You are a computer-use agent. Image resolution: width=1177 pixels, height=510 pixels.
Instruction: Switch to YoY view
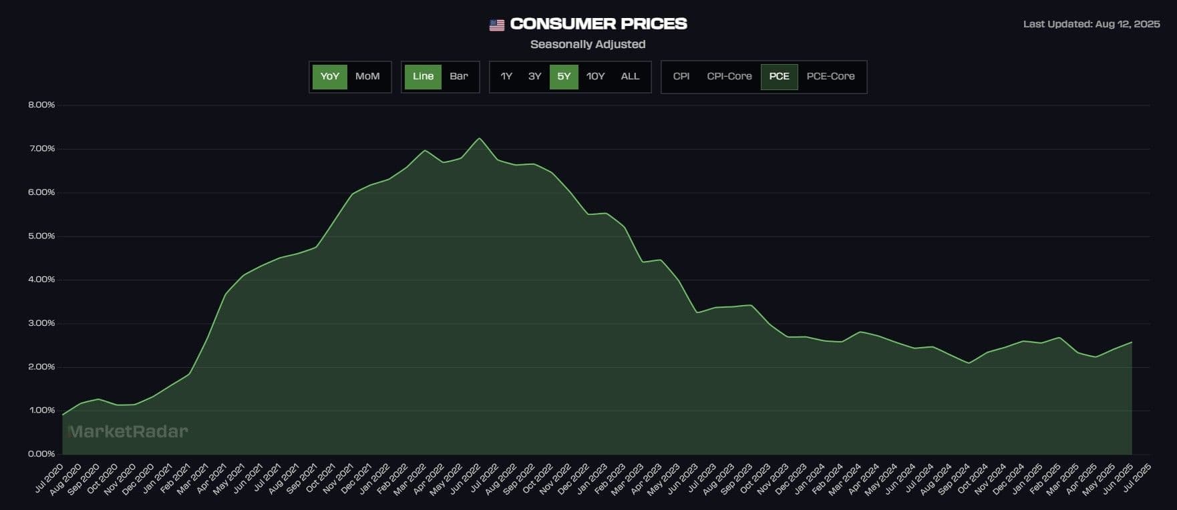pos(329,77)
